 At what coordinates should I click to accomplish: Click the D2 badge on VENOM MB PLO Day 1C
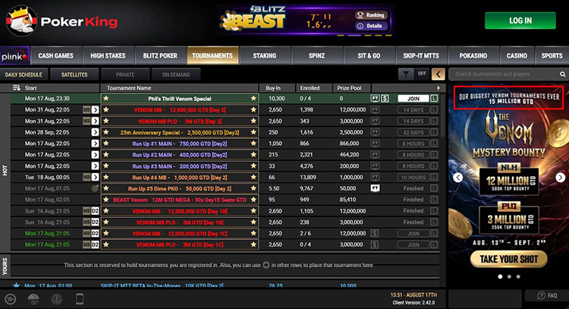coord(95,244)
